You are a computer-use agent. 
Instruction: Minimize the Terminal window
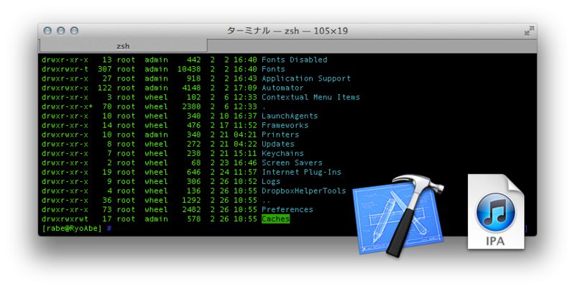[61, 31]
